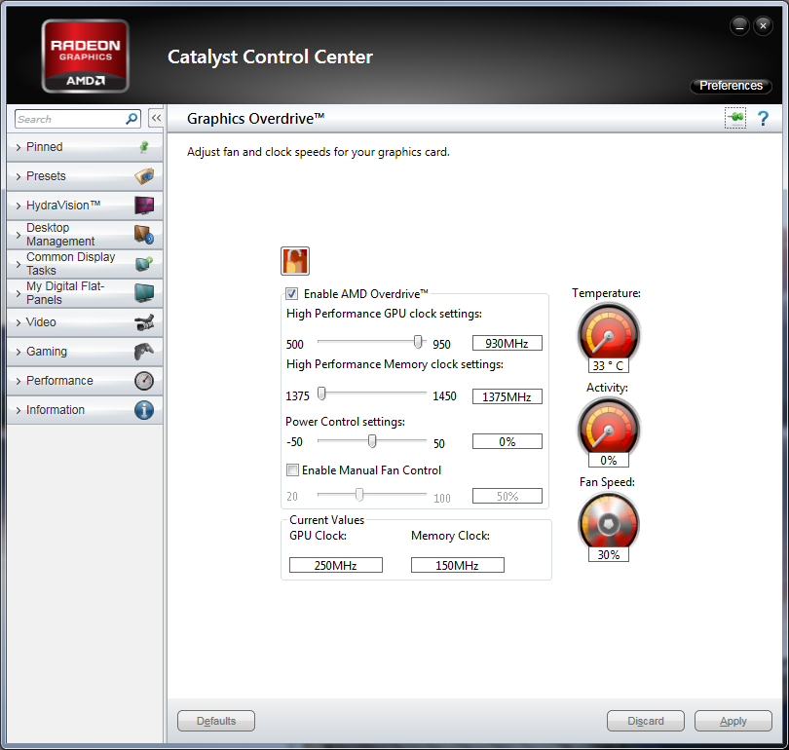The width and height of the screenshot is (789, 750).
Task: Expand the My Digital Flat-Panels arrow
Action: point(19,293)
